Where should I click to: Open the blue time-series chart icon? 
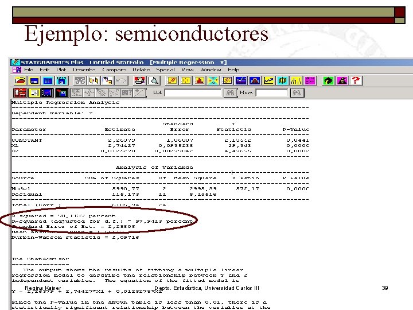pos(241,80)
